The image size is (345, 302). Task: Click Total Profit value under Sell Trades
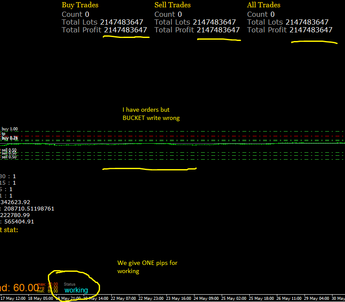point(218,30)
